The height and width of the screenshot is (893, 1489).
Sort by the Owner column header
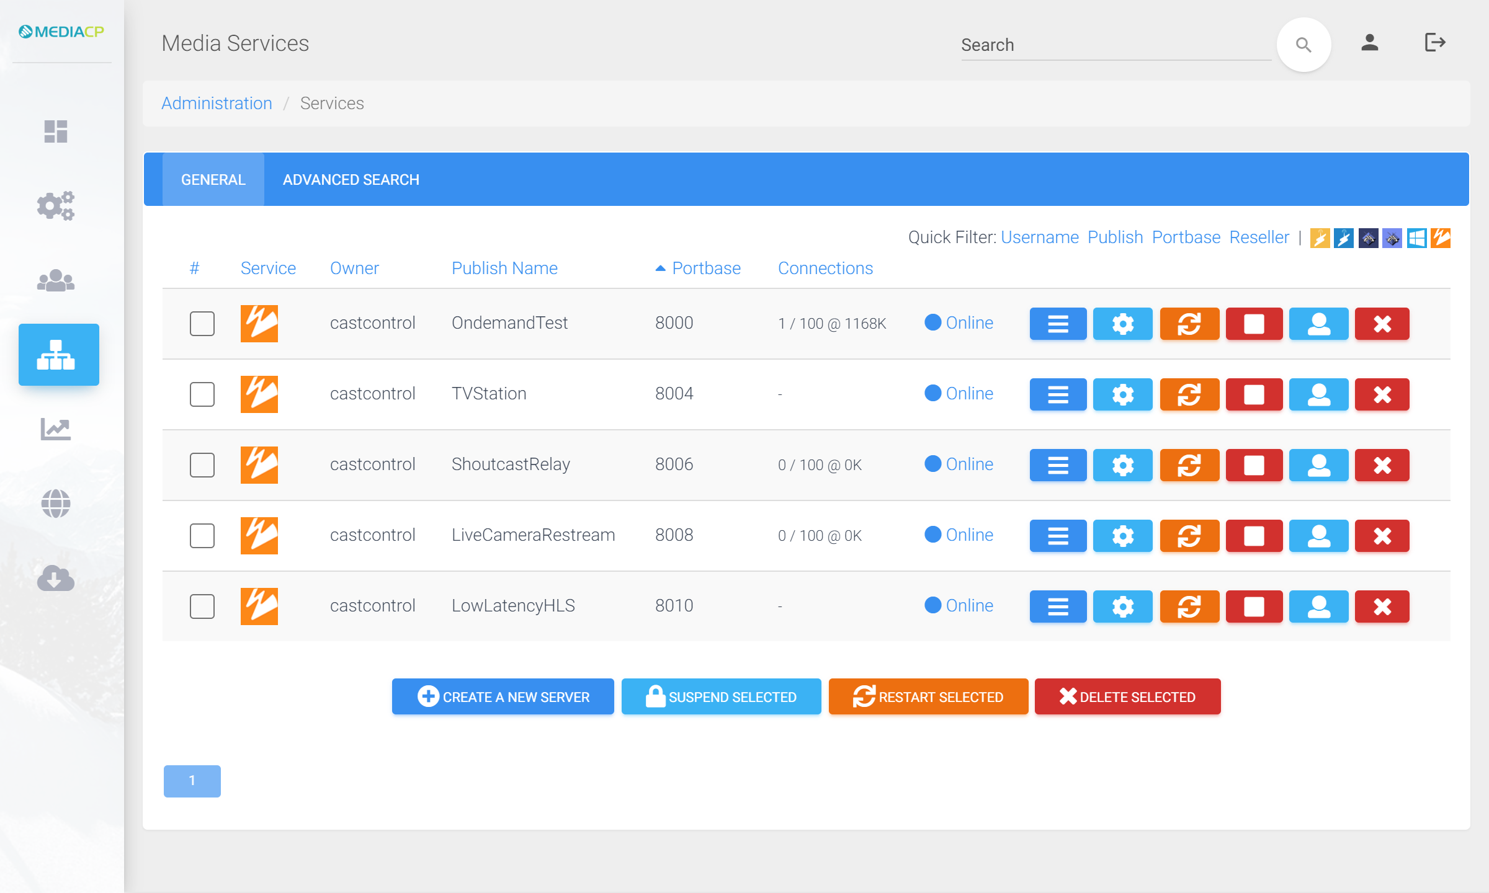point(354,269)
